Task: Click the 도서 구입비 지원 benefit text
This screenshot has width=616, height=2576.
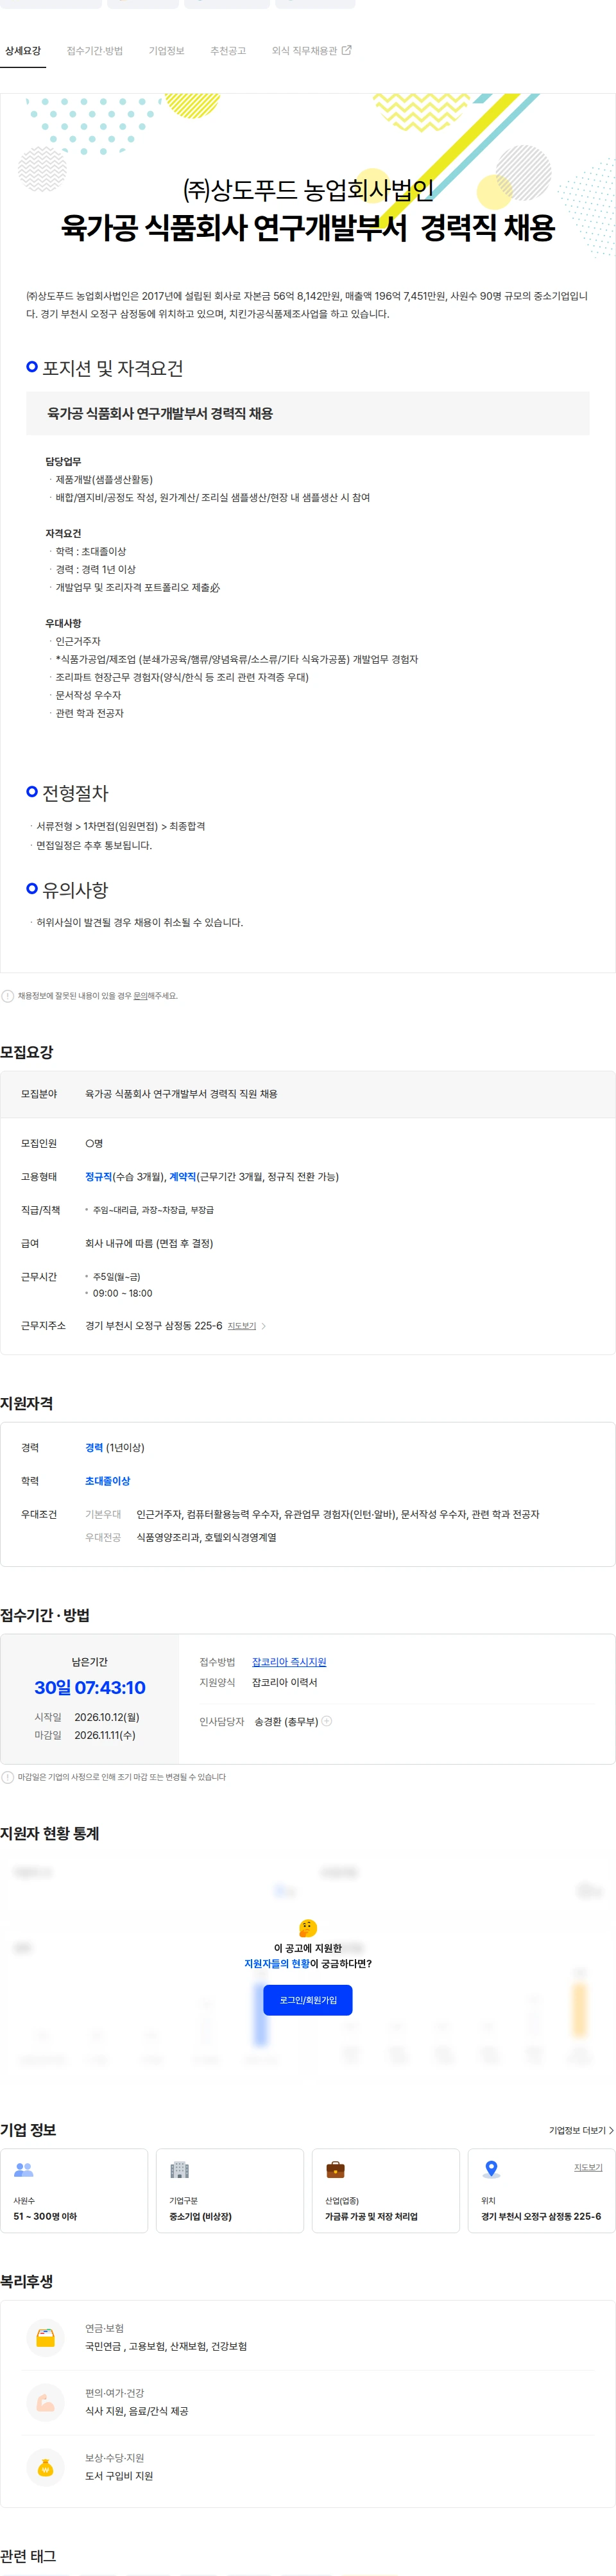Action: click(119, 2476)
